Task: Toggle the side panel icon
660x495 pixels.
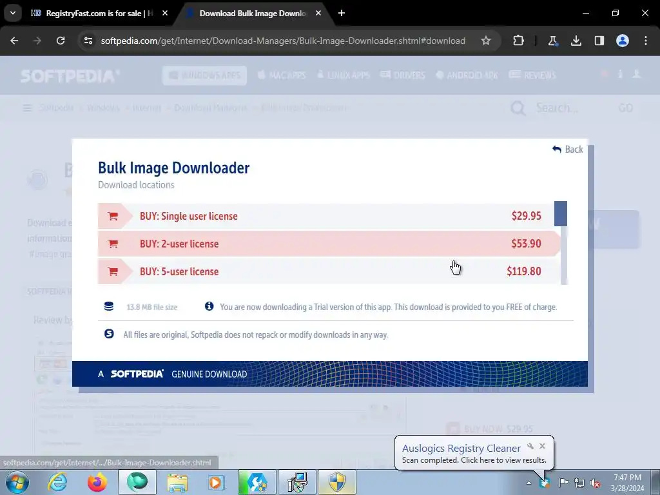Action: (599, 41)
